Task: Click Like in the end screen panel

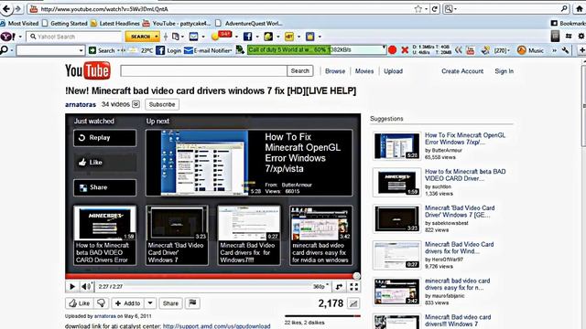Action: pyautogui.click(x=104, y=163)
